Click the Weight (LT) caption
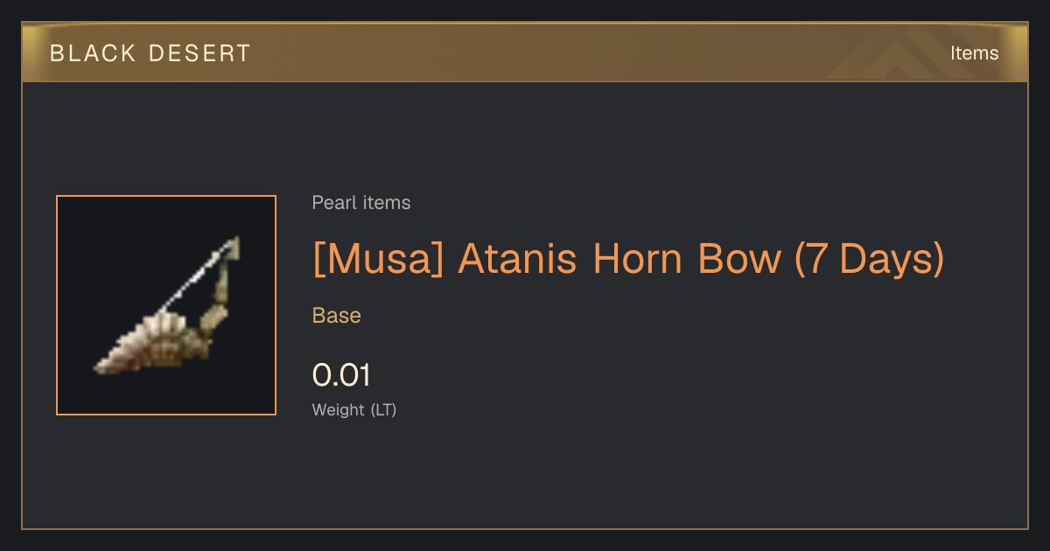The image size is (1050, 551). point(354,409)
